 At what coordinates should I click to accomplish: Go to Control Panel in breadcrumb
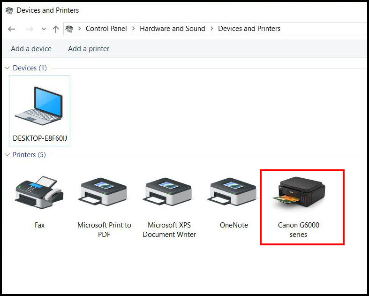pos(106,29)
